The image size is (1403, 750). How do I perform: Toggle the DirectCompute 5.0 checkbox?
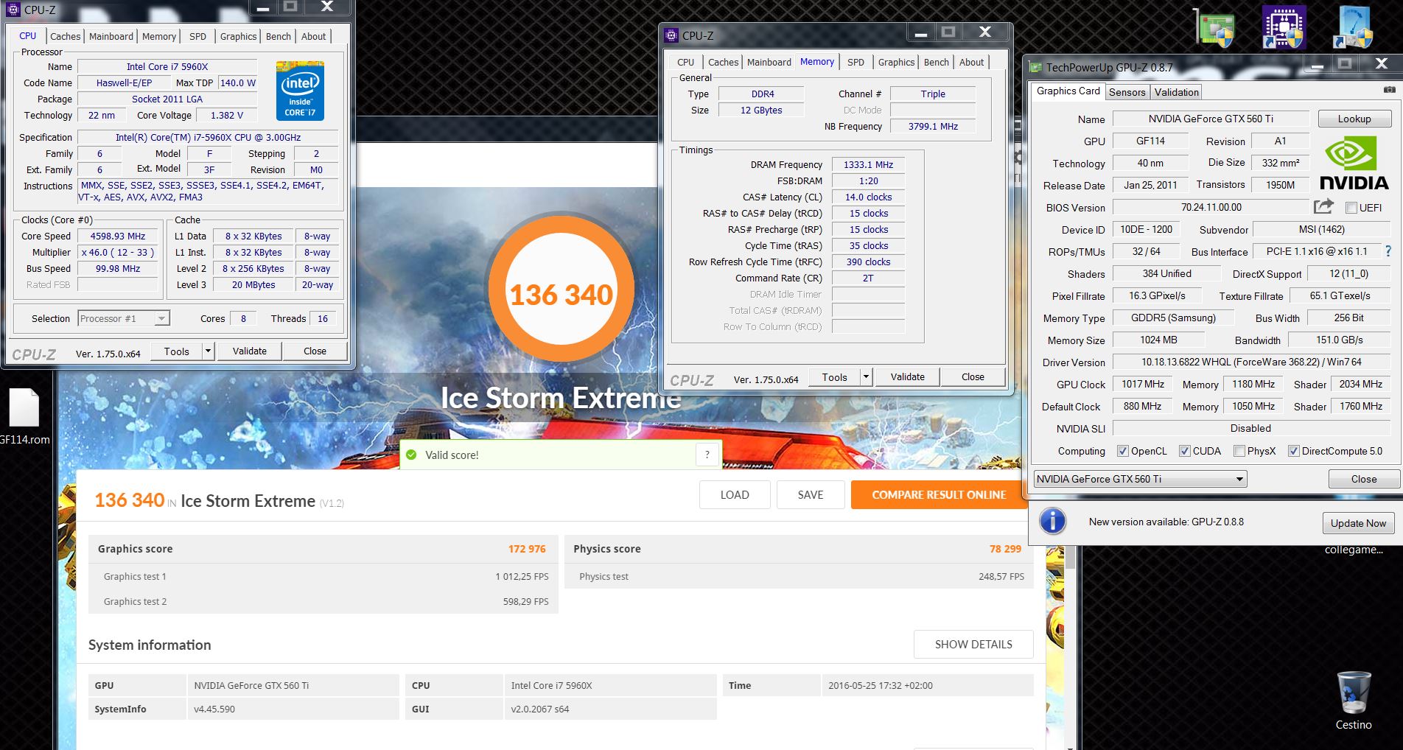1293,451
